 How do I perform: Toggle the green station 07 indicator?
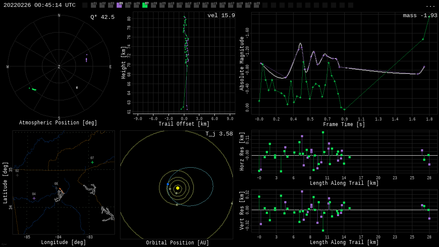point(145,5)
